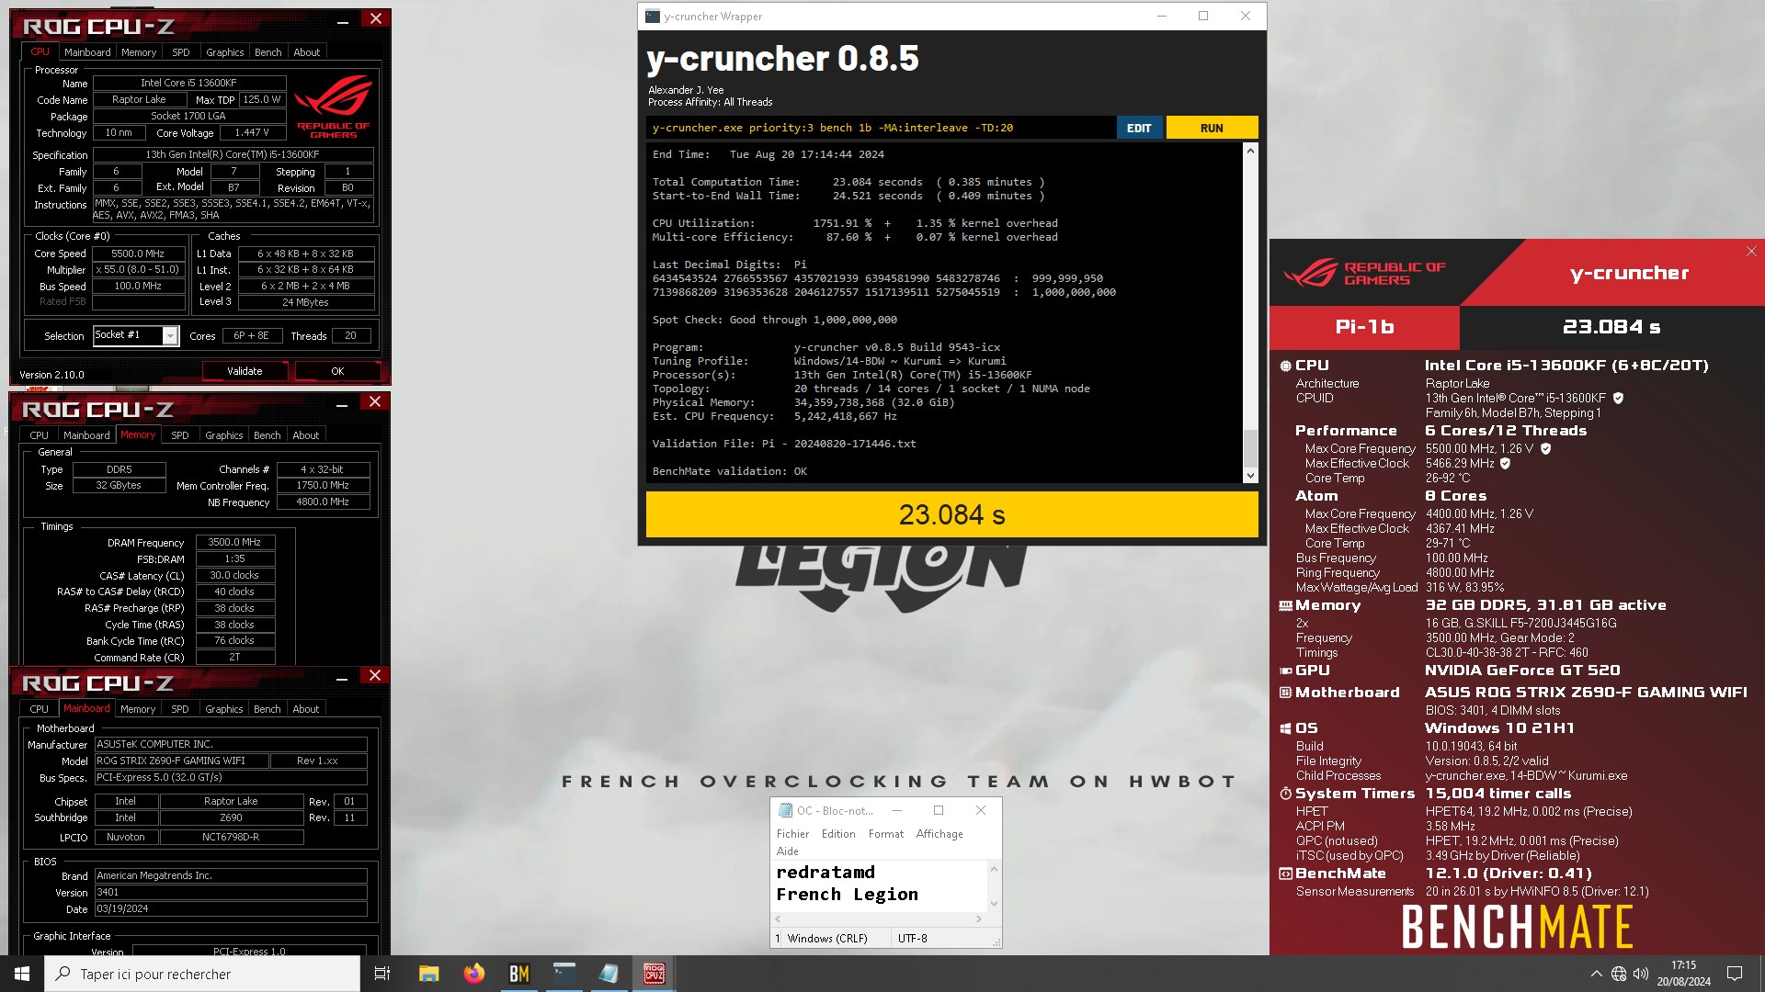The image size is (1765, 992).
Task: Click CPUID verified shield icon
Action: [1618, 399]
